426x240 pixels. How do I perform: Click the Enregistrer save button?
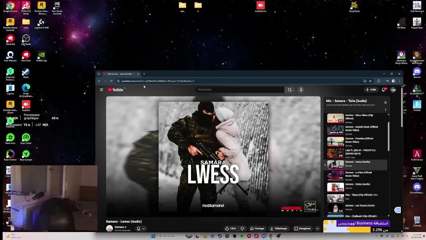[x=303, y=229]
